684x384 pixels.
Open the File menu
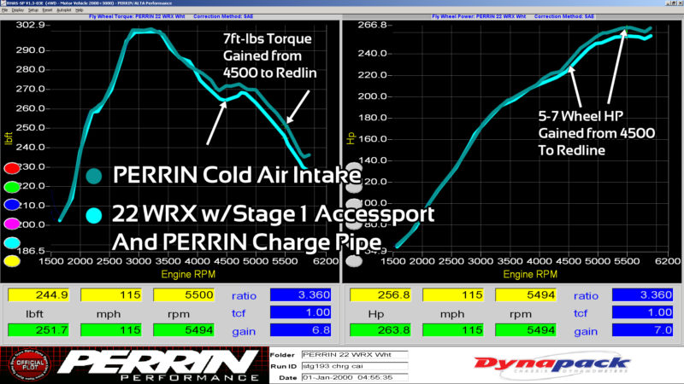[5, 10]
